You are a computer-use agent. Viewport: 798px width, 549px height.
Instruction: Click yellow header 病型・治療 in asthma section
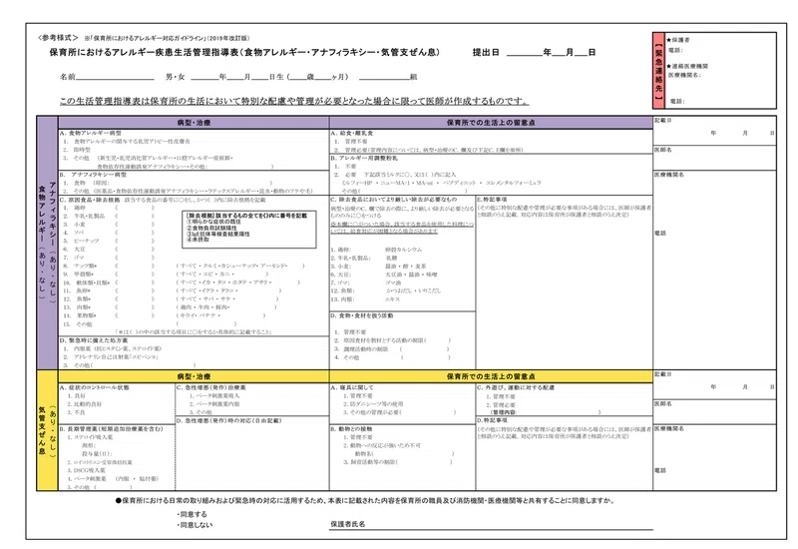click(194, 376)
